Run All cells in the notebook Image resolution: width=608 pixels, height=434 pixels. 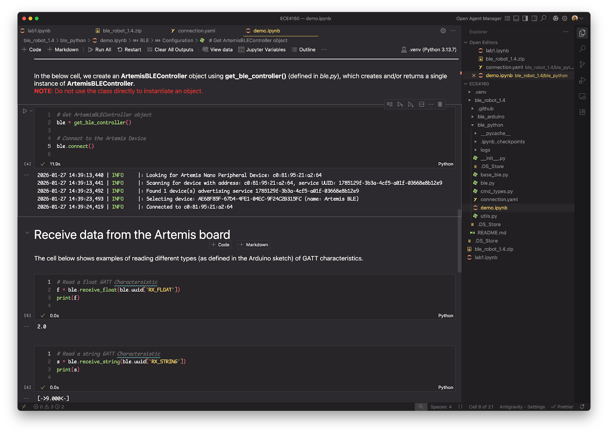[100, 49]
